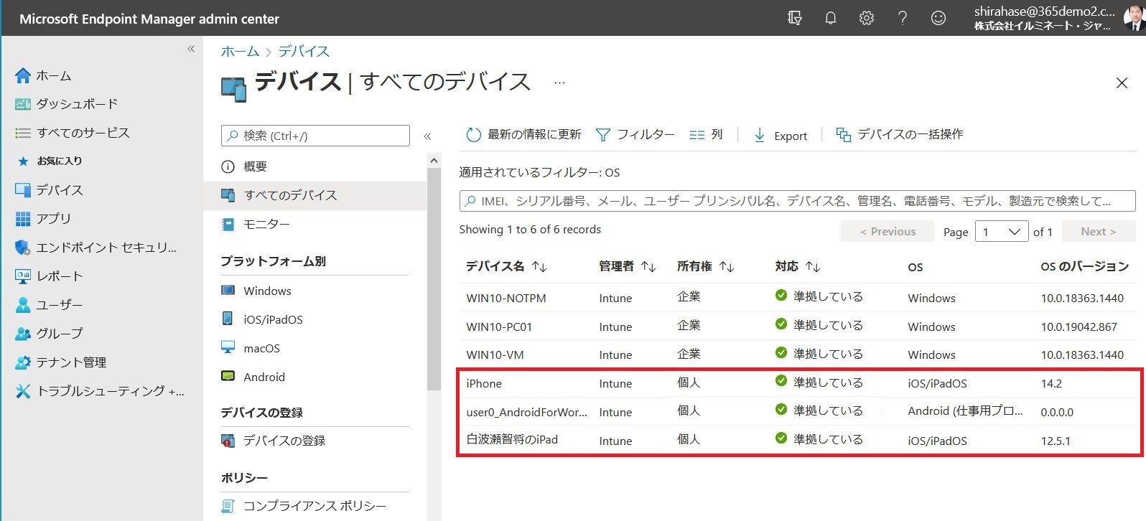Open the iPhone device row
1146x521 pixels.
click(798, 383)
